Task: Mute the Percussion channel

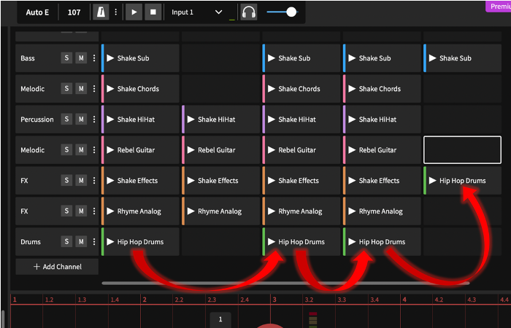Action: tap(81, 120)
